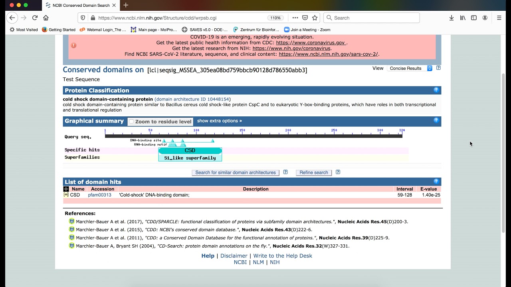
Task: Open PubMed icon for 2015 Marchler-Bauer reference
Action: tap(71, 229)
